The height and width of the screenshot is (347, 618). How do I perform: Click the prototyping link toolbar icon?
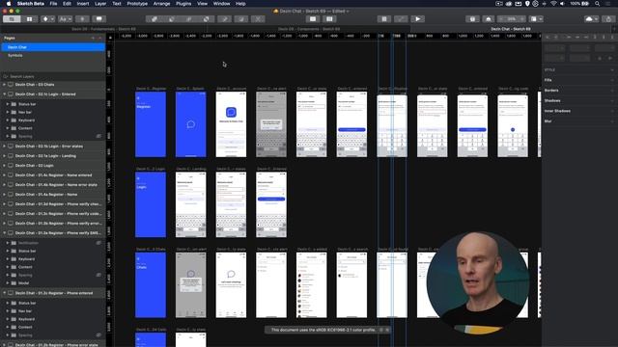pyautogui.click(x=401, y=19)
